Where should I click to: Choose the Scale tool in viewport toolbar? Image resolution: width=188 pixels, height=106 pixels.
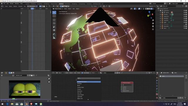pyautogui.click(x=54, y=27)
